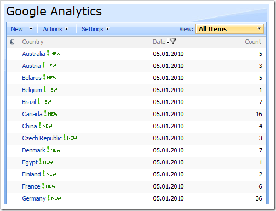Viewport: 276px width, 211px height.
Task: Open the Germany list item
Action: click(34, 198)
